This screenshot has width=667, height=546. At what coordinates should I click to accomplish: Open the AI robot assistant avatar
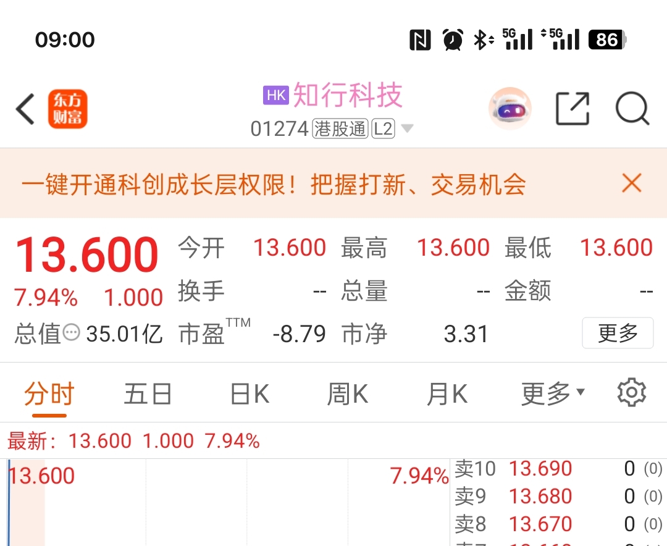pyautogui.click(x=510, y=109)
